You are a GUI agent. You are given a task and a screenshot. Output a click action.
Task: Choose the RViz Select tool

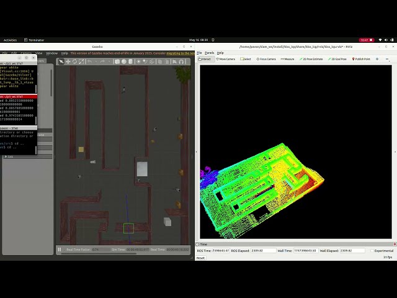(246, 59)
